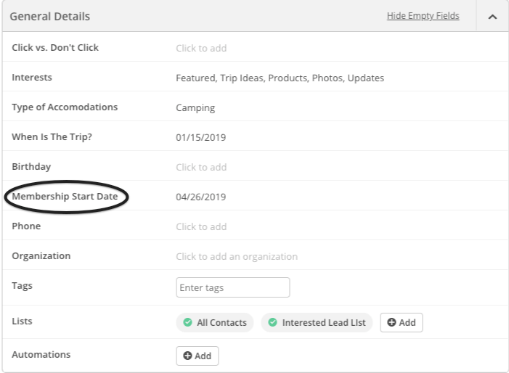Click the plus icon in Automations Add
Viewport: 509px width, 373px height.
pyautogui.click(x=187, y=356)
